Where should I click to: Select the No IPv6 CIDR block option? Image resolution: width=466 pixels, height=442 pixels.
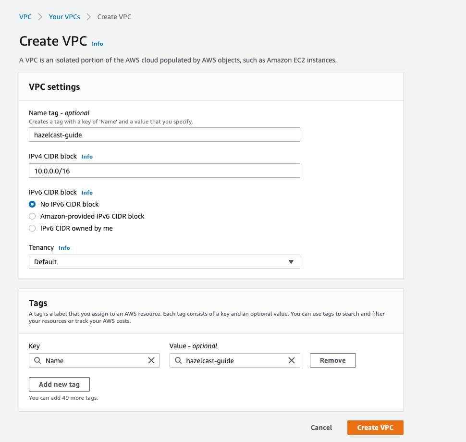(32, 204)
